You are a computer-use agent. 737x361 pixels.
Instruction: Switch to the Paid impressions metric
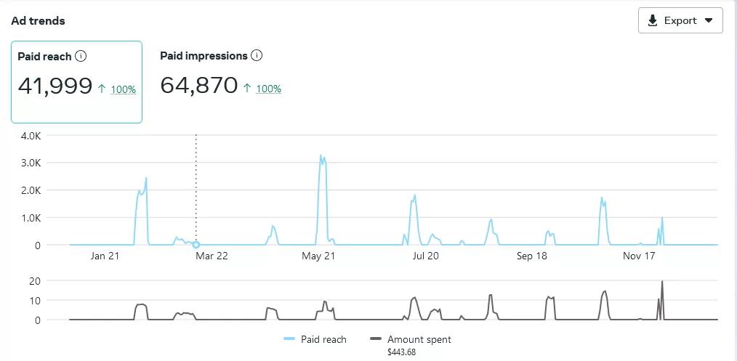point(211,73)
